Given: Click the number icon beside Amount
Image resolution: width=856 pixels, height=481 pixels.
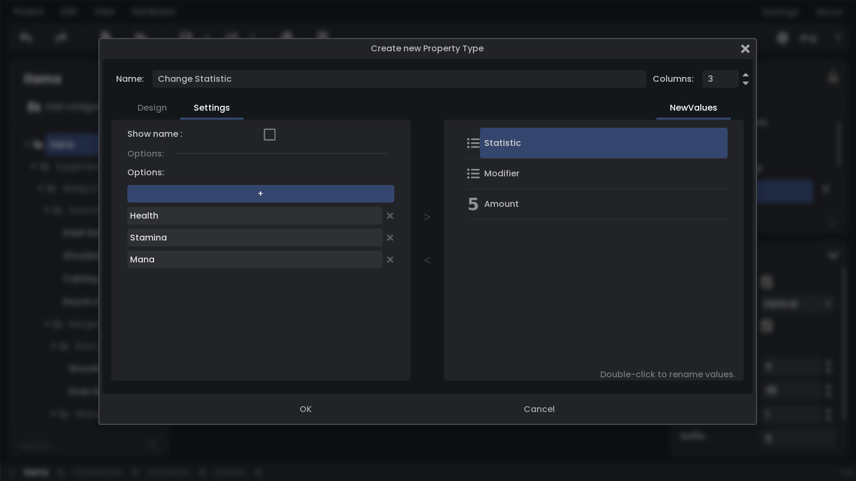Looking at the screenshot, I should point(473,204).
